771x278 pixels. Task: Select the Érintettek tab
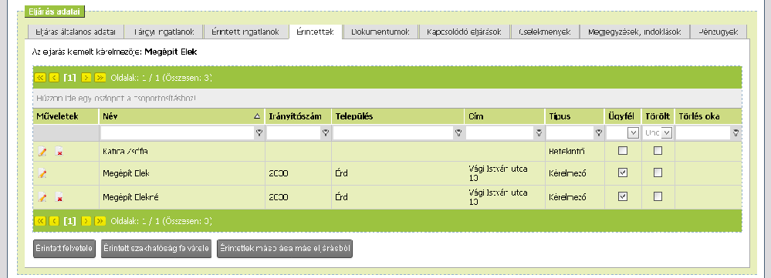tap(315, 32)
